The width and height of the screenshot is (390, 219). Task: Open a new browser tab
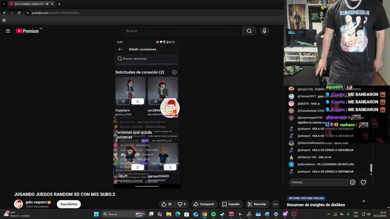click(x=59, y=4)
